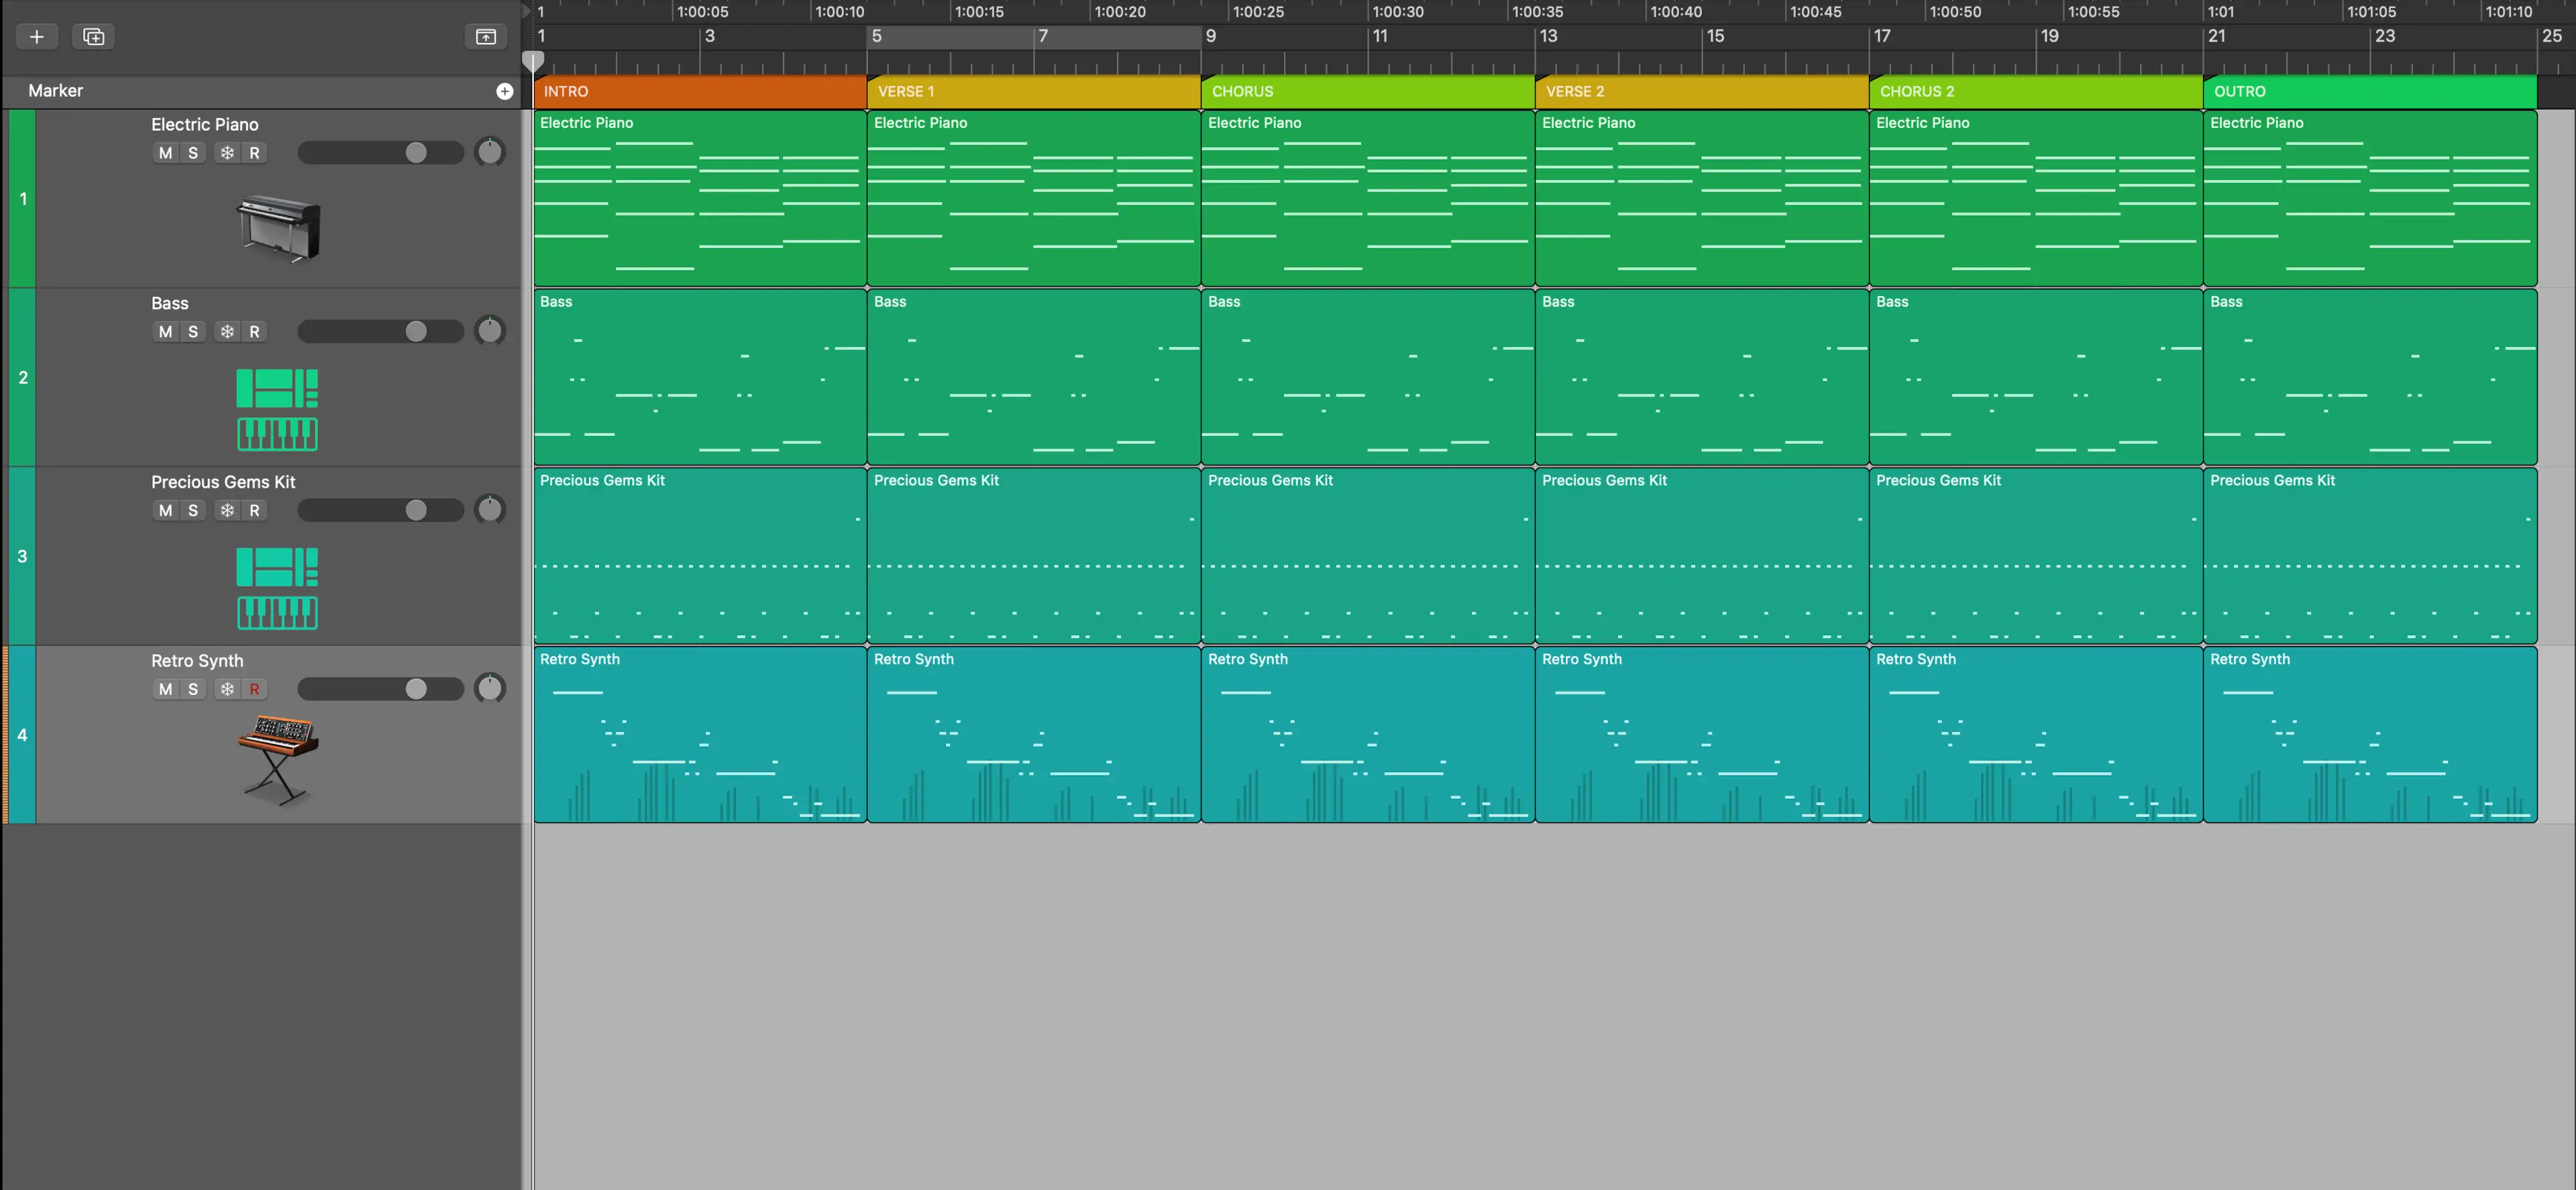Freeze the Retro Synth track
The width and height of the screenshot is (2576, 1190).
tap(227, 689)
